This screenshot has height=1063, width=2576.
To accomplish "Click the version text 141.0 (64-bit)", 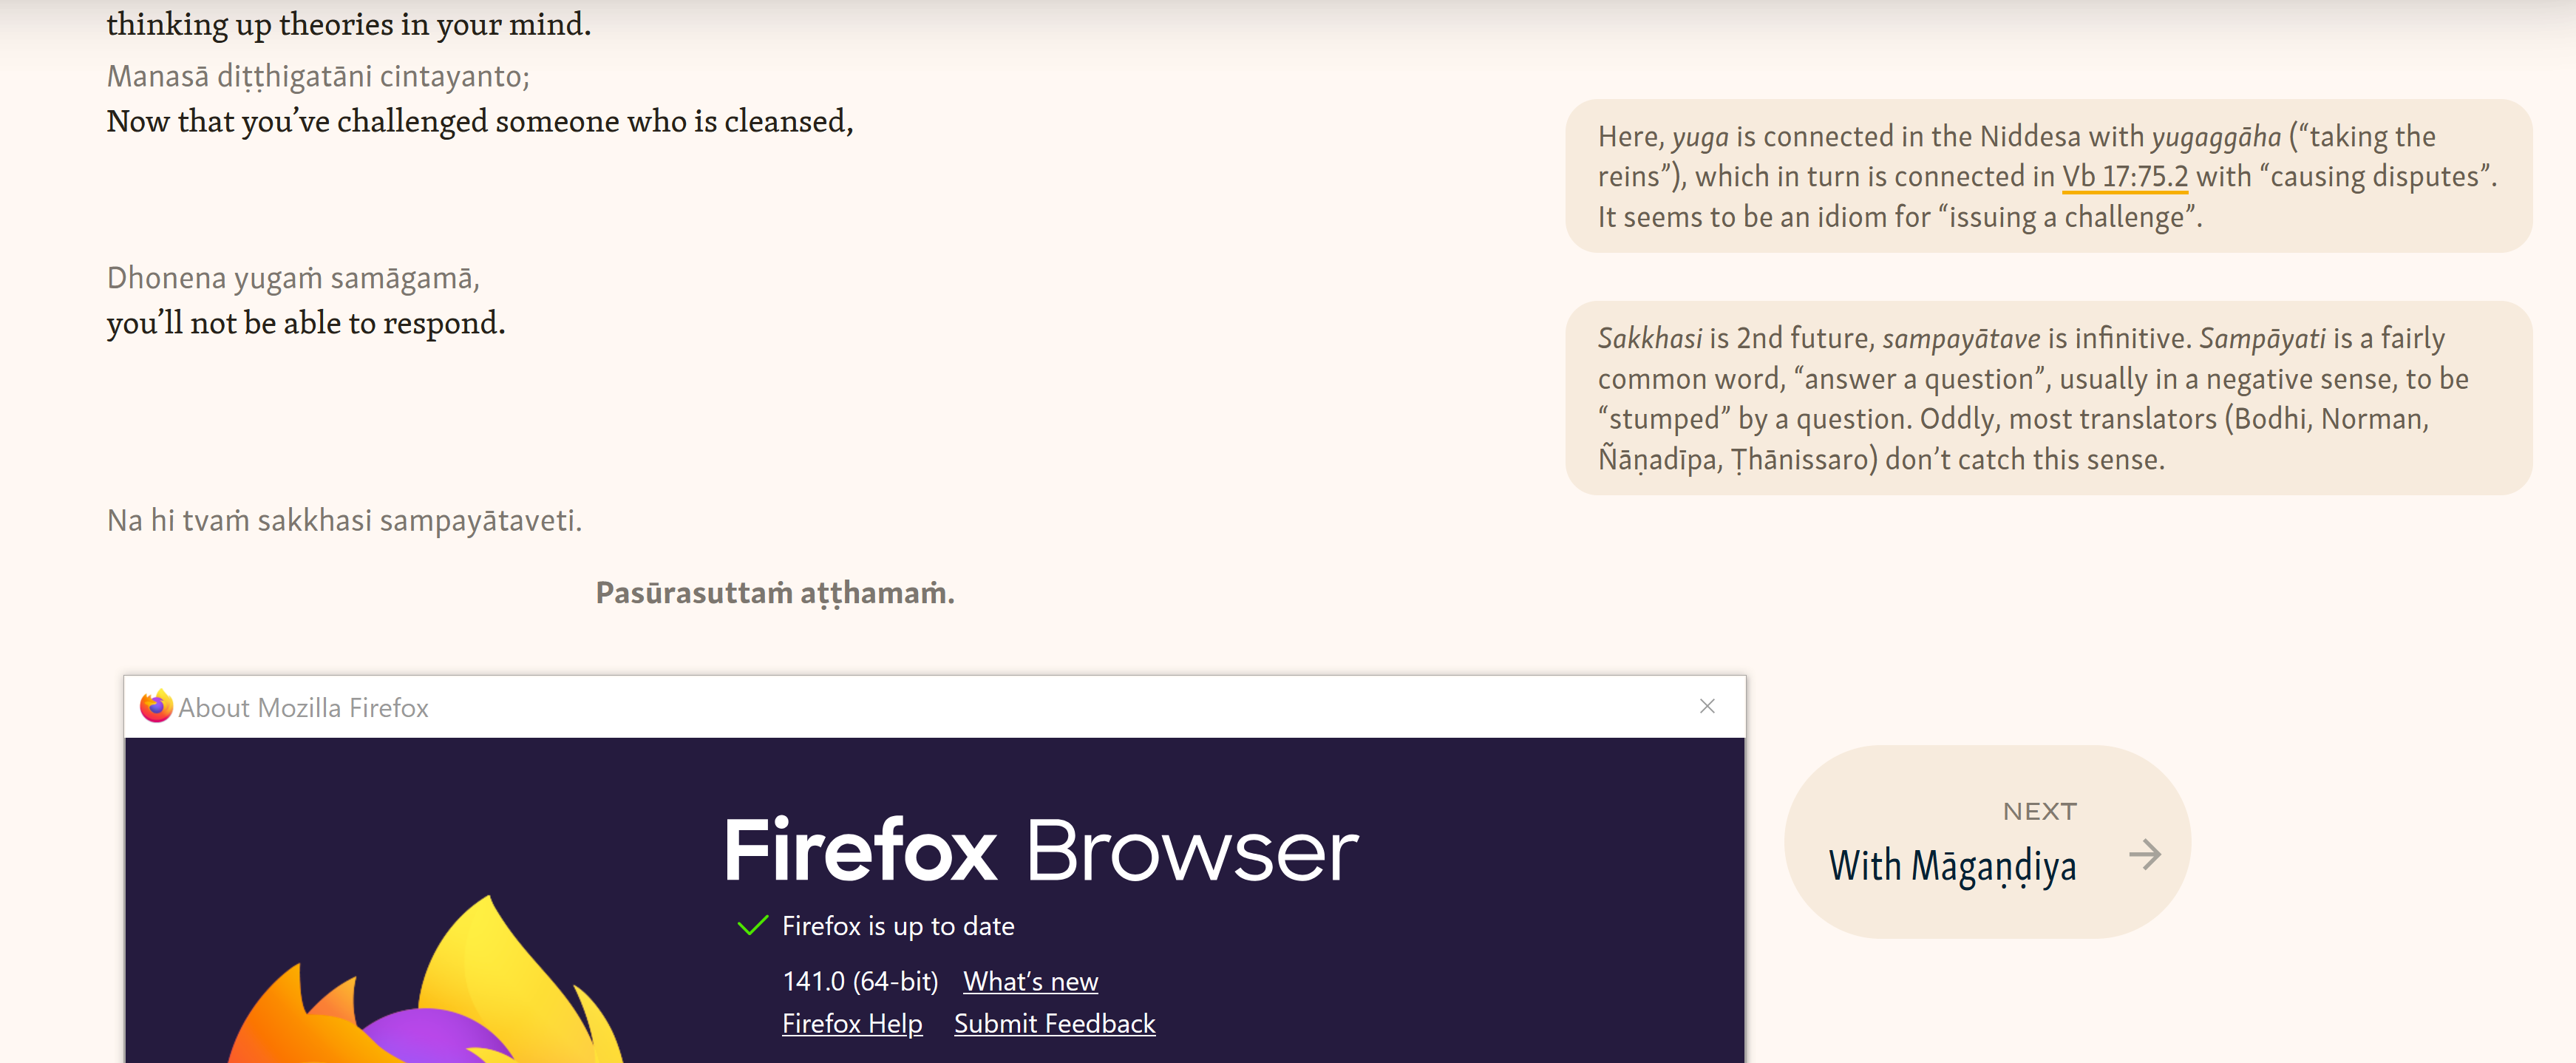I will [860, 982].
